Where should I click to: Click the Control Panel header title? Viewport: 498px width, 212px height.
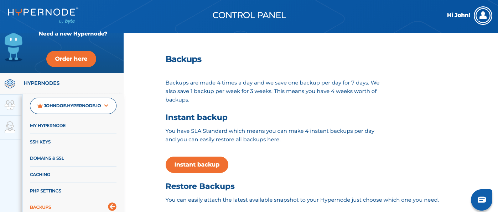tap(249, 15)
